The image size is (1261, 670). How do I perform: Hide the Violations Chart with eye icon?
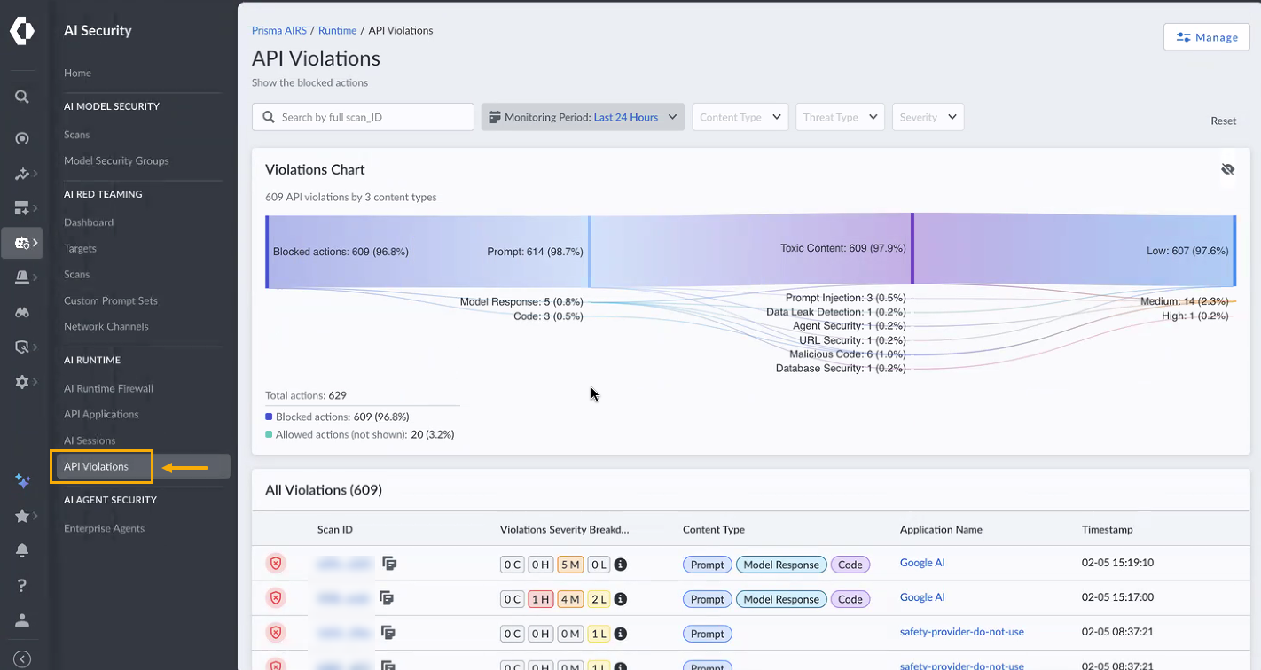[x=1227, y=169]
